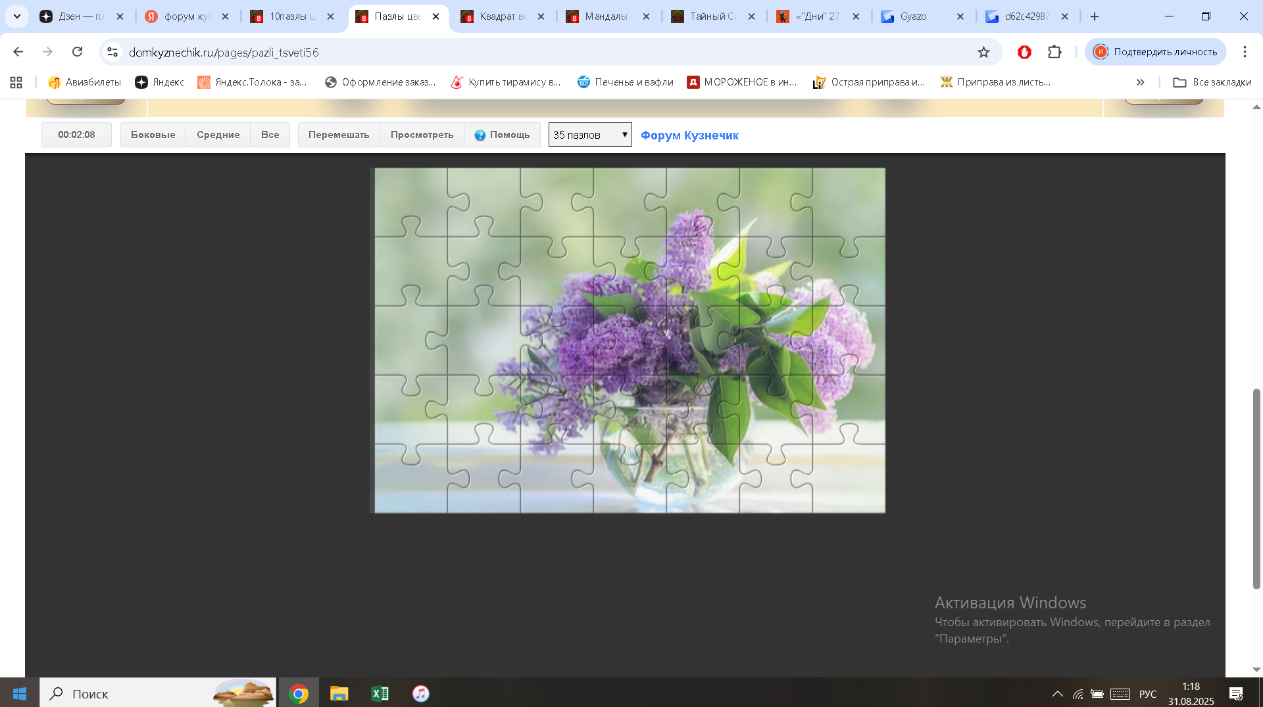Screen dimensions: 1263x707
Task: Open the Оформление заказ bookmark
Action: [380, 82]
